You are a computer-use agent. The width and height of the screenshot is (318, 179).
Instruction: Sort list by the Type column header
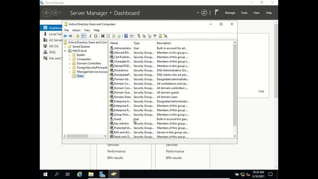tap(144, 43)
